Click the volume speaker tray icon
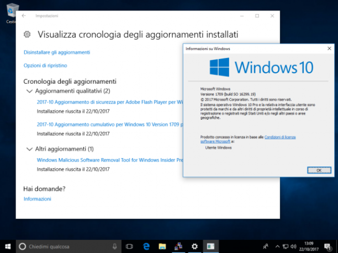The height and width of the screenshot is (253, 338). 293,246
